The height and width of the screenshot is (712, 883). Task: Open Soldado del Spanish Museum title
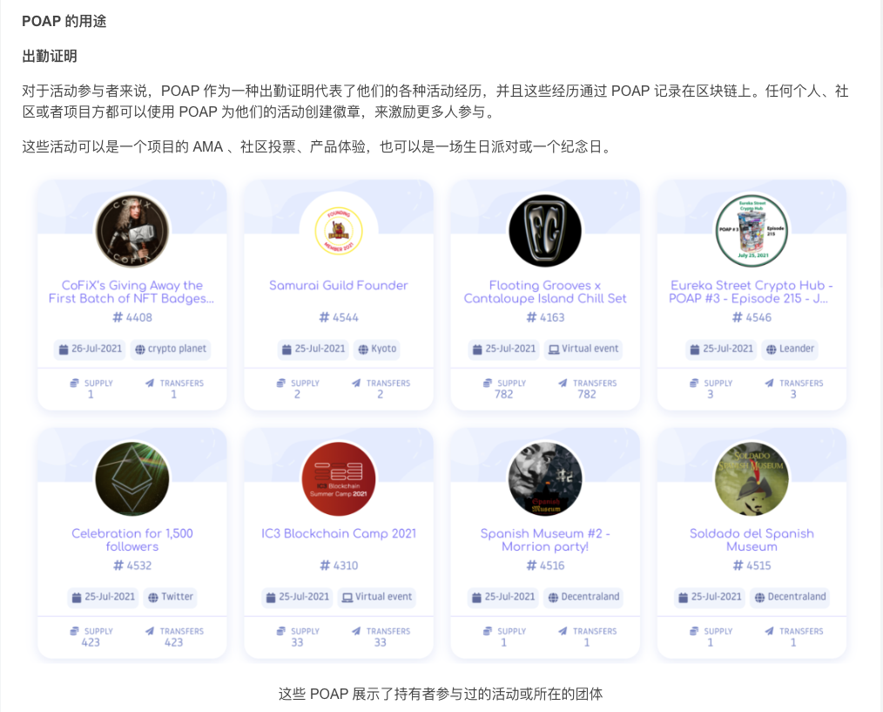click(x=752, y=539)
